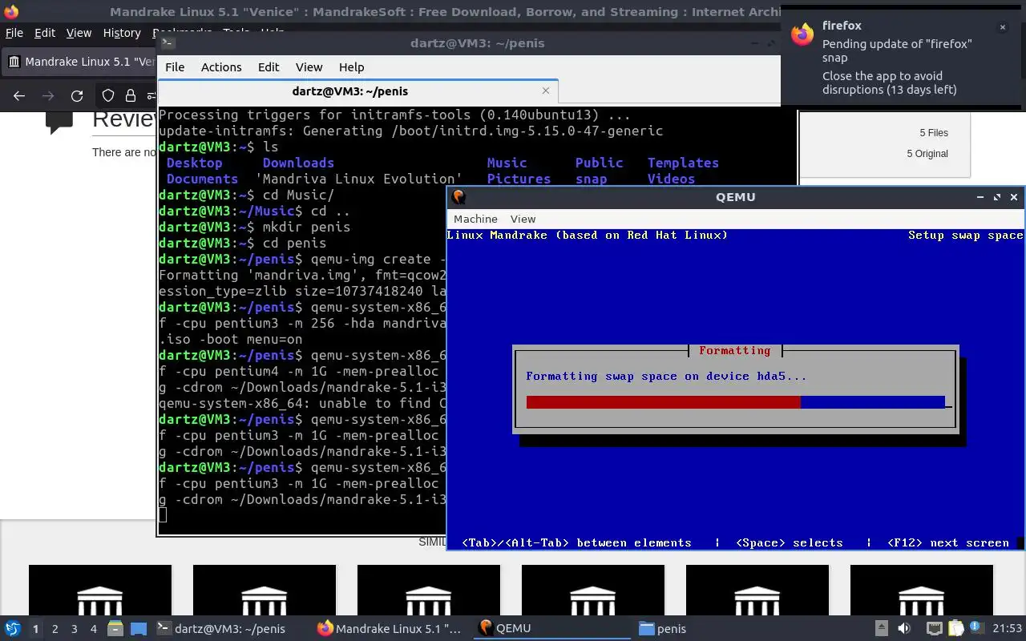Click the Firefox logo in title bar
1026x641 pixels.
pyautogui.click(x=10, y=11)
